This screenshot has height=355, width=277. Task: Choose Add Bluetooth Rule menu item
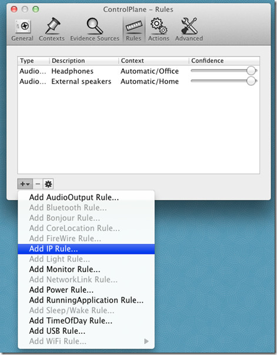pos(86,207)
